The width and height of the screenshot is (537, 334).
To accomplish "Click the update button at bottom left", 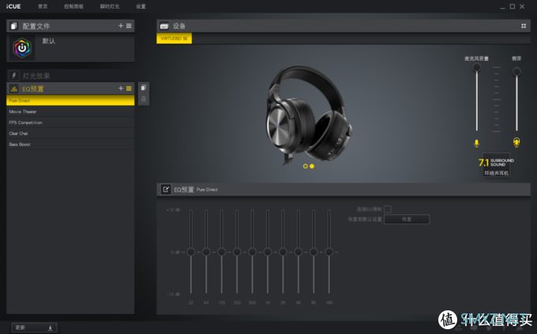I will point(34,328).
